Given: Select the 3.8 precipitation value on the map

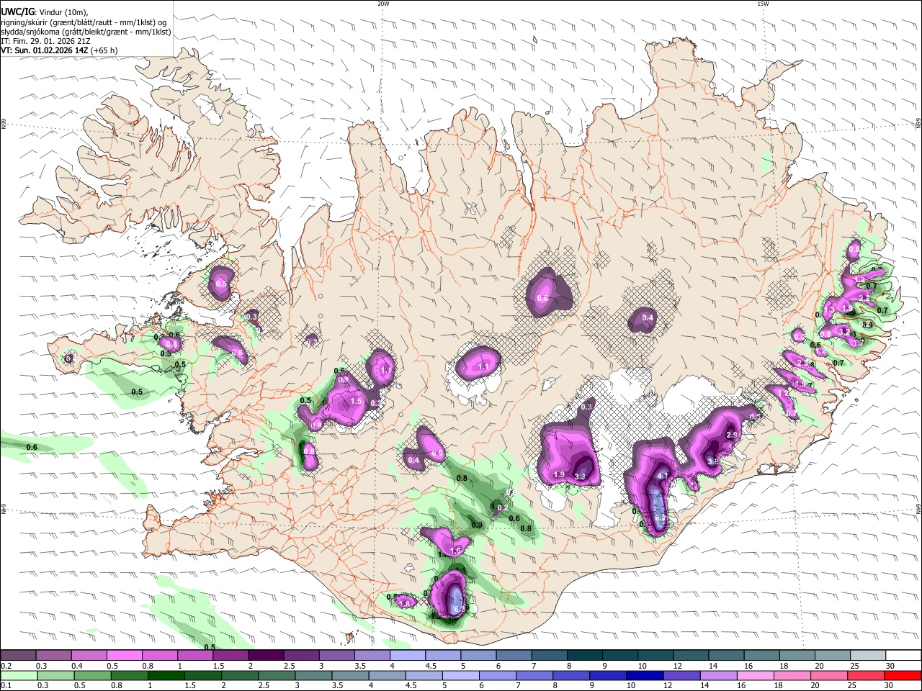Looking at the screenshot, I should [713, 461].
